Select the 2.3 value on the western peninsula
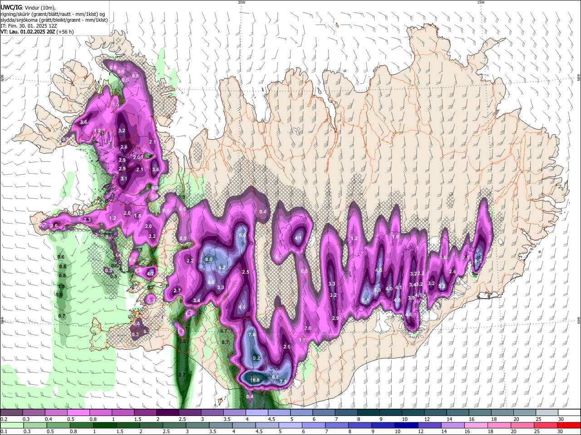Image resolution: width=581 pixels, height=435 pixels. pos(87,220)
